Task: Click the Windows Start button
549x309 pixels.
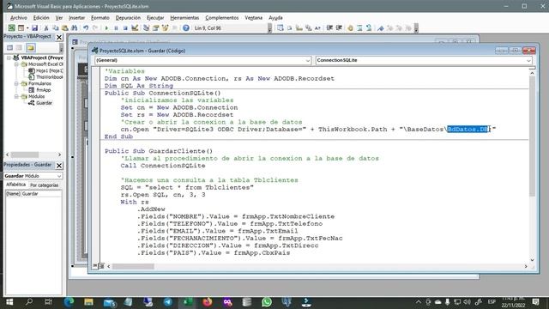Action: pyautogui.click(x=9, y=302)
